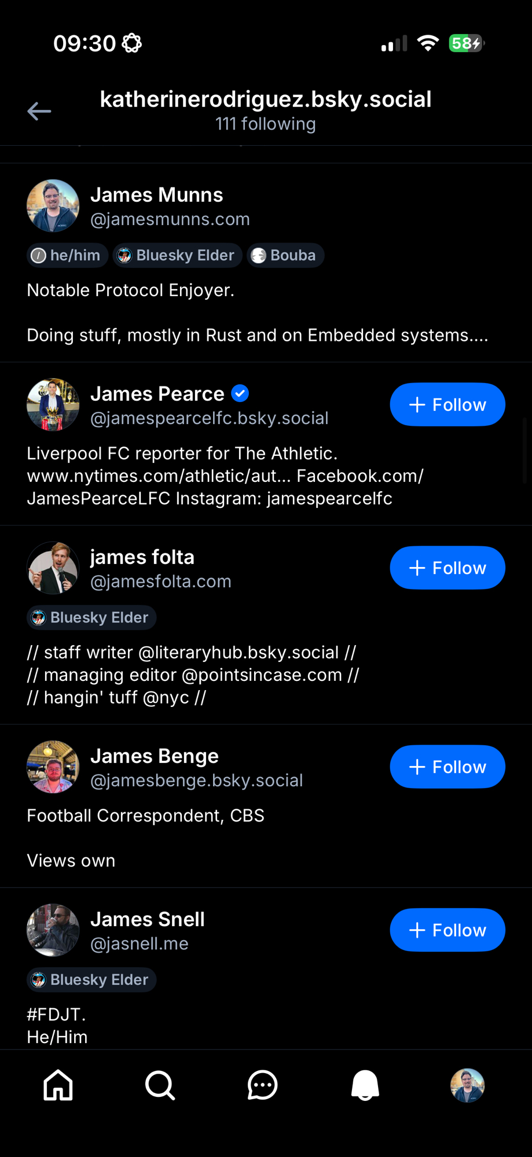The image size is (532, 1157).
Task: Open James Munns' profile picture
Action: [53, 205]
